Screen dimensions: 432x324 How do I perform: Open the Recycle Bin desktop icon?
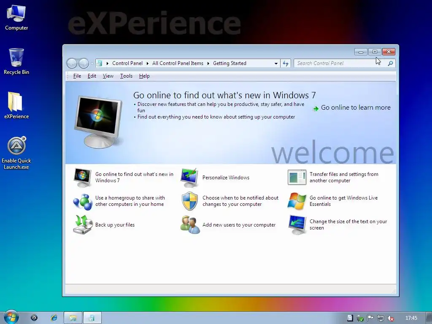pyautogui.click(x=16, y=62)
